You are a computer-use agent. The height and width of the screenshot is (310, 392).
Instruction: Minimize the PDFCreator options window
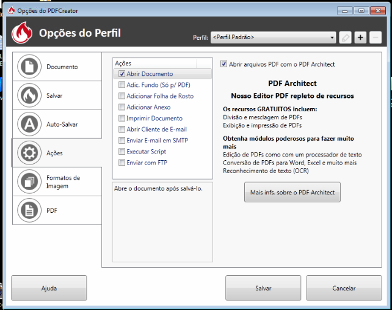click(x=344, y=11)
